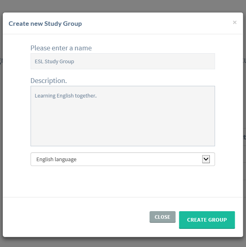Place cursor in "Learning English together." text
Image resolution: width=246 pixels, height=247 pixels.
(x=66, y=96)
